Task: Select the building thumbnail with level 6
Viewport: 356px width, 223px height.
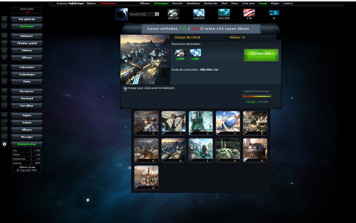Action: 146,149
